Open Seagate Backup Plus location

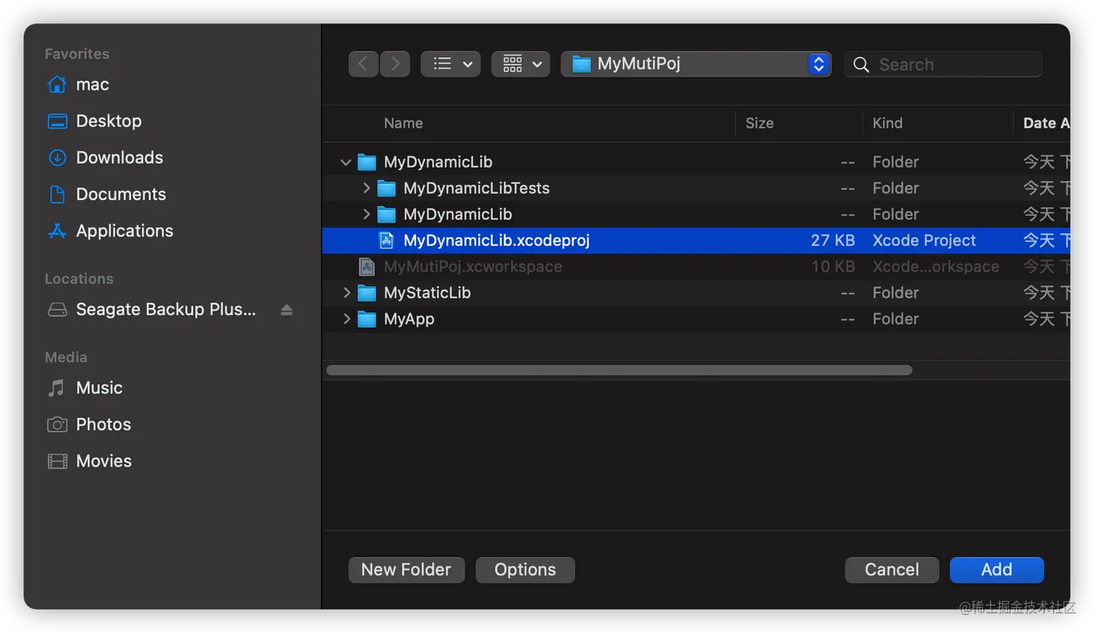166,309
